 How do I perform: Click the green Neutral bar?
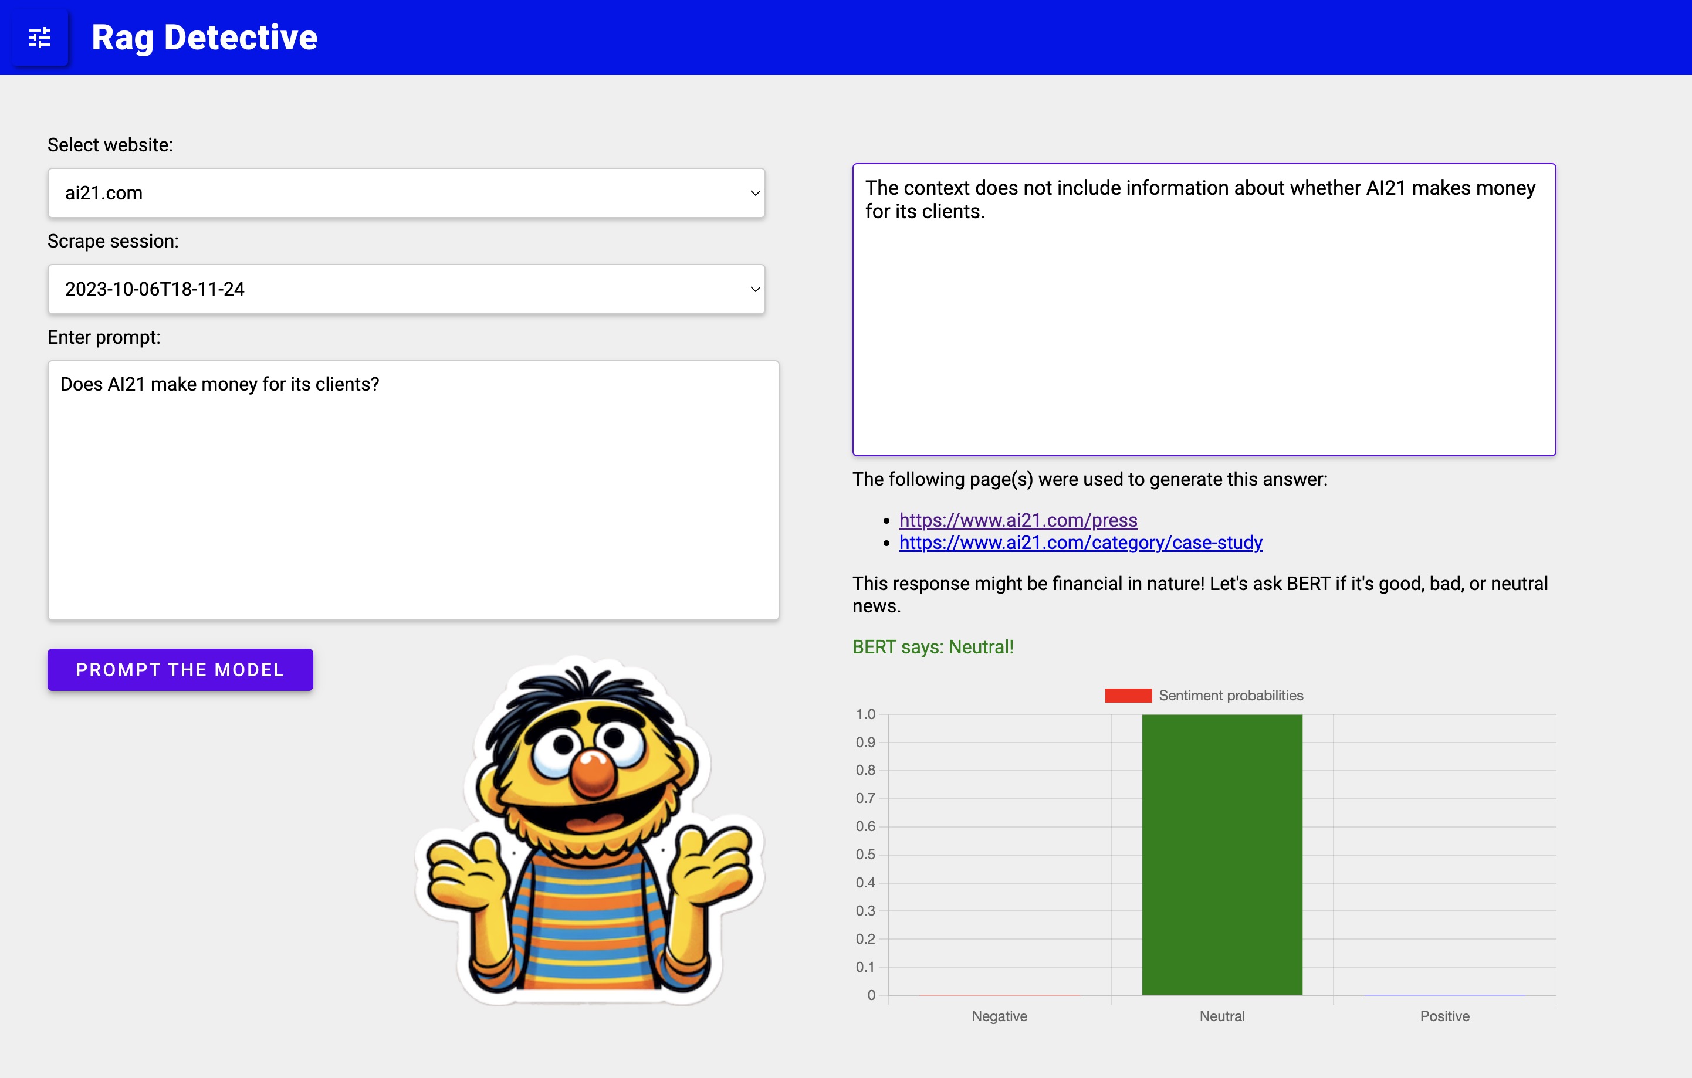(1221, 854)
